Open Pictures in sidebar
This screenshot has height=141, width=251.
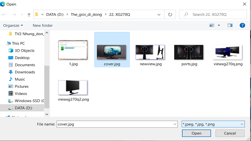(18, 86)
